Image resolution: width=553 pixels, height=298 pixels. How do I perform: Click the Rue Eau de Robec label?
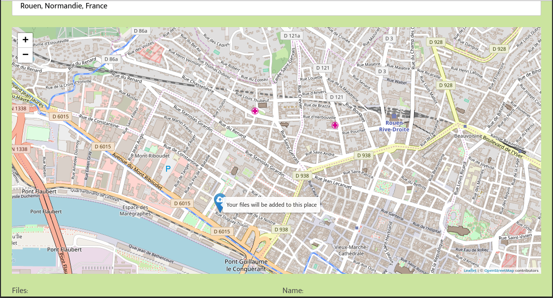pyautogui.click(x=472, y=250)
